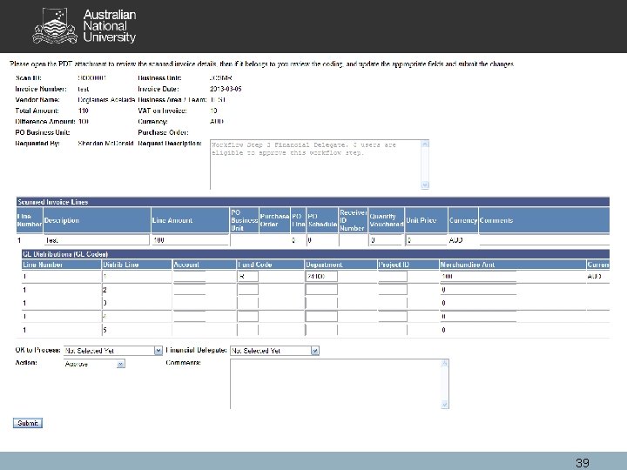Click Department field in distrib line 3
This screenshot has height=470, width=627.
tap(321, 303)
